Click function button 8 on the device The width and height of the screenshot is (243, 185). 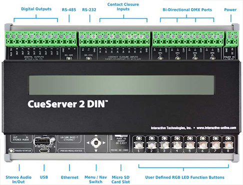pyautogui.click(x=228, y=145)
